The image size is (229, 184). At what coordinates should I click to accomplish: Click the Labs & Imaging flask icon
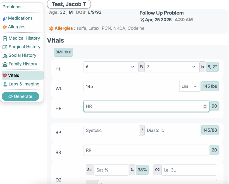coord(5,84)
